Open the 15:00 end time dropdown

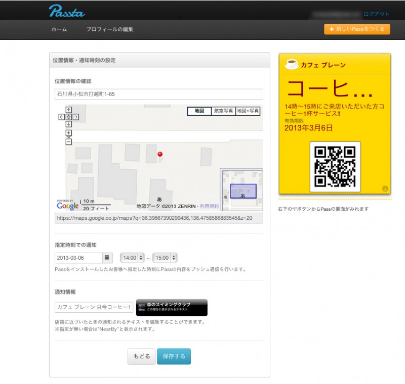tap(165, 258)
